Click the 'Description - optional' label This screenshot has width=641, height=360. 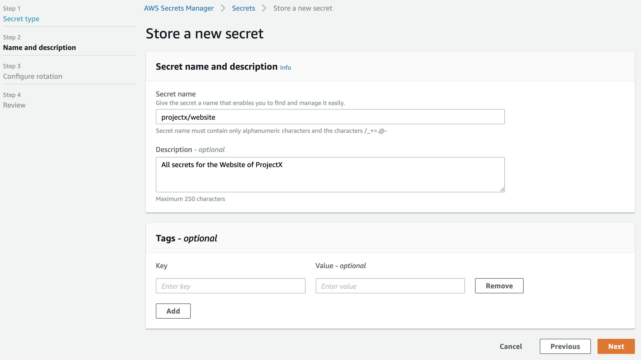190,150
